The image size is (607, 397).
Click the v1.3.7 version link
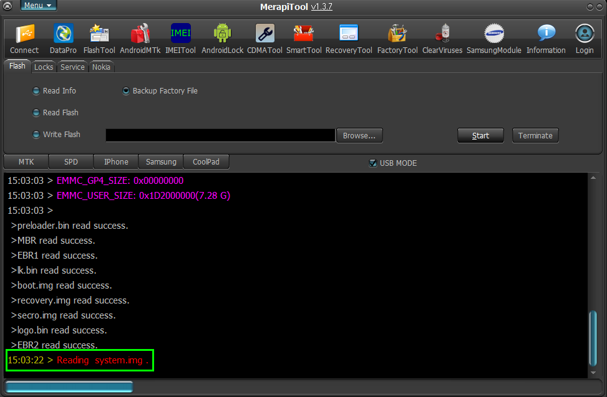pos(322,7)
